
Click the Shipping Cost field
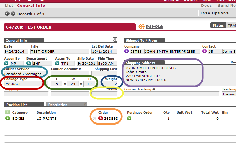[104, 74]
